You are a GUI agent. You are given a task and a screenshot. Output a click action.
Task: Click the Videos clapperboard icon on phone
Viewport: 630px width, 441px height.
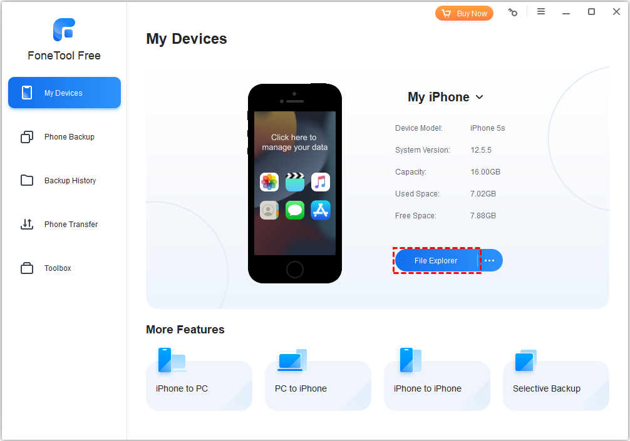coord(295,182)
